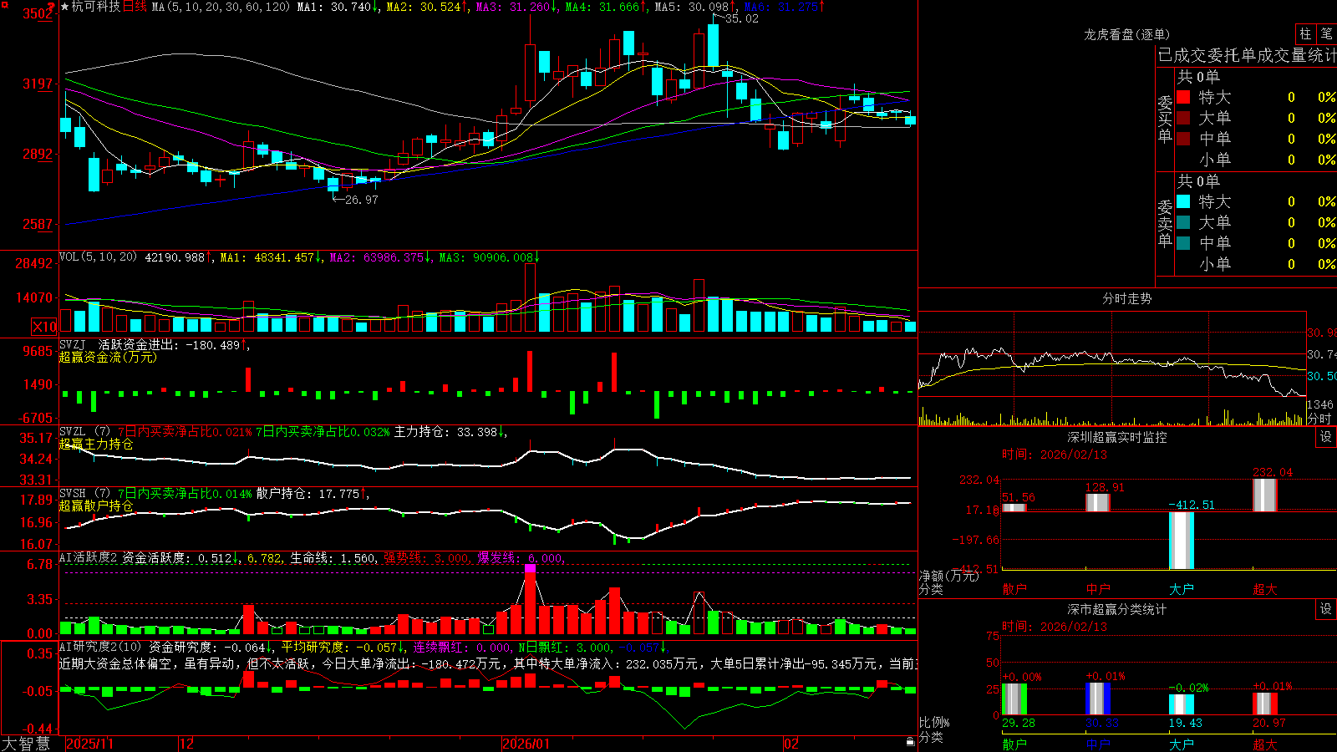
Task: Select the 2026/01 date marker
Action: pos(526,744)
